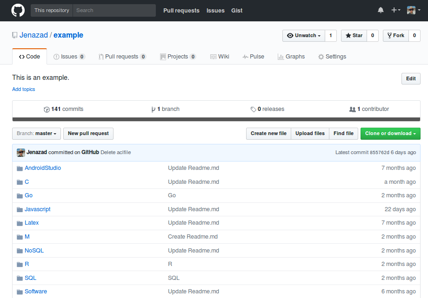
Task: Click the repository book icon
Action: click(15, 35)
